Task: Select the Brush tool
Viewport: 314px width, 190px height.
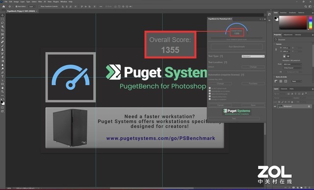Action: pyautogui.click(x=2, y=46)
